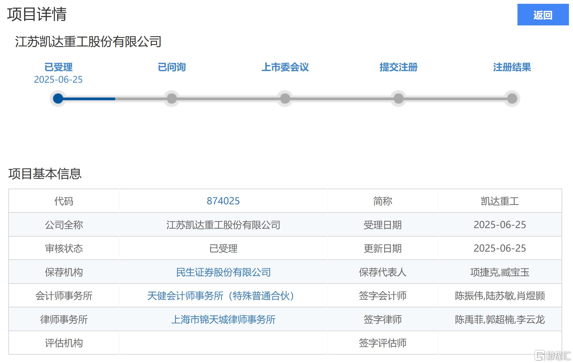This screenshot has width=573, height=363.
Task: Click the 陈振伟,陆苏敏,肖煜颢 cell
Action: [x=500, y=295]
